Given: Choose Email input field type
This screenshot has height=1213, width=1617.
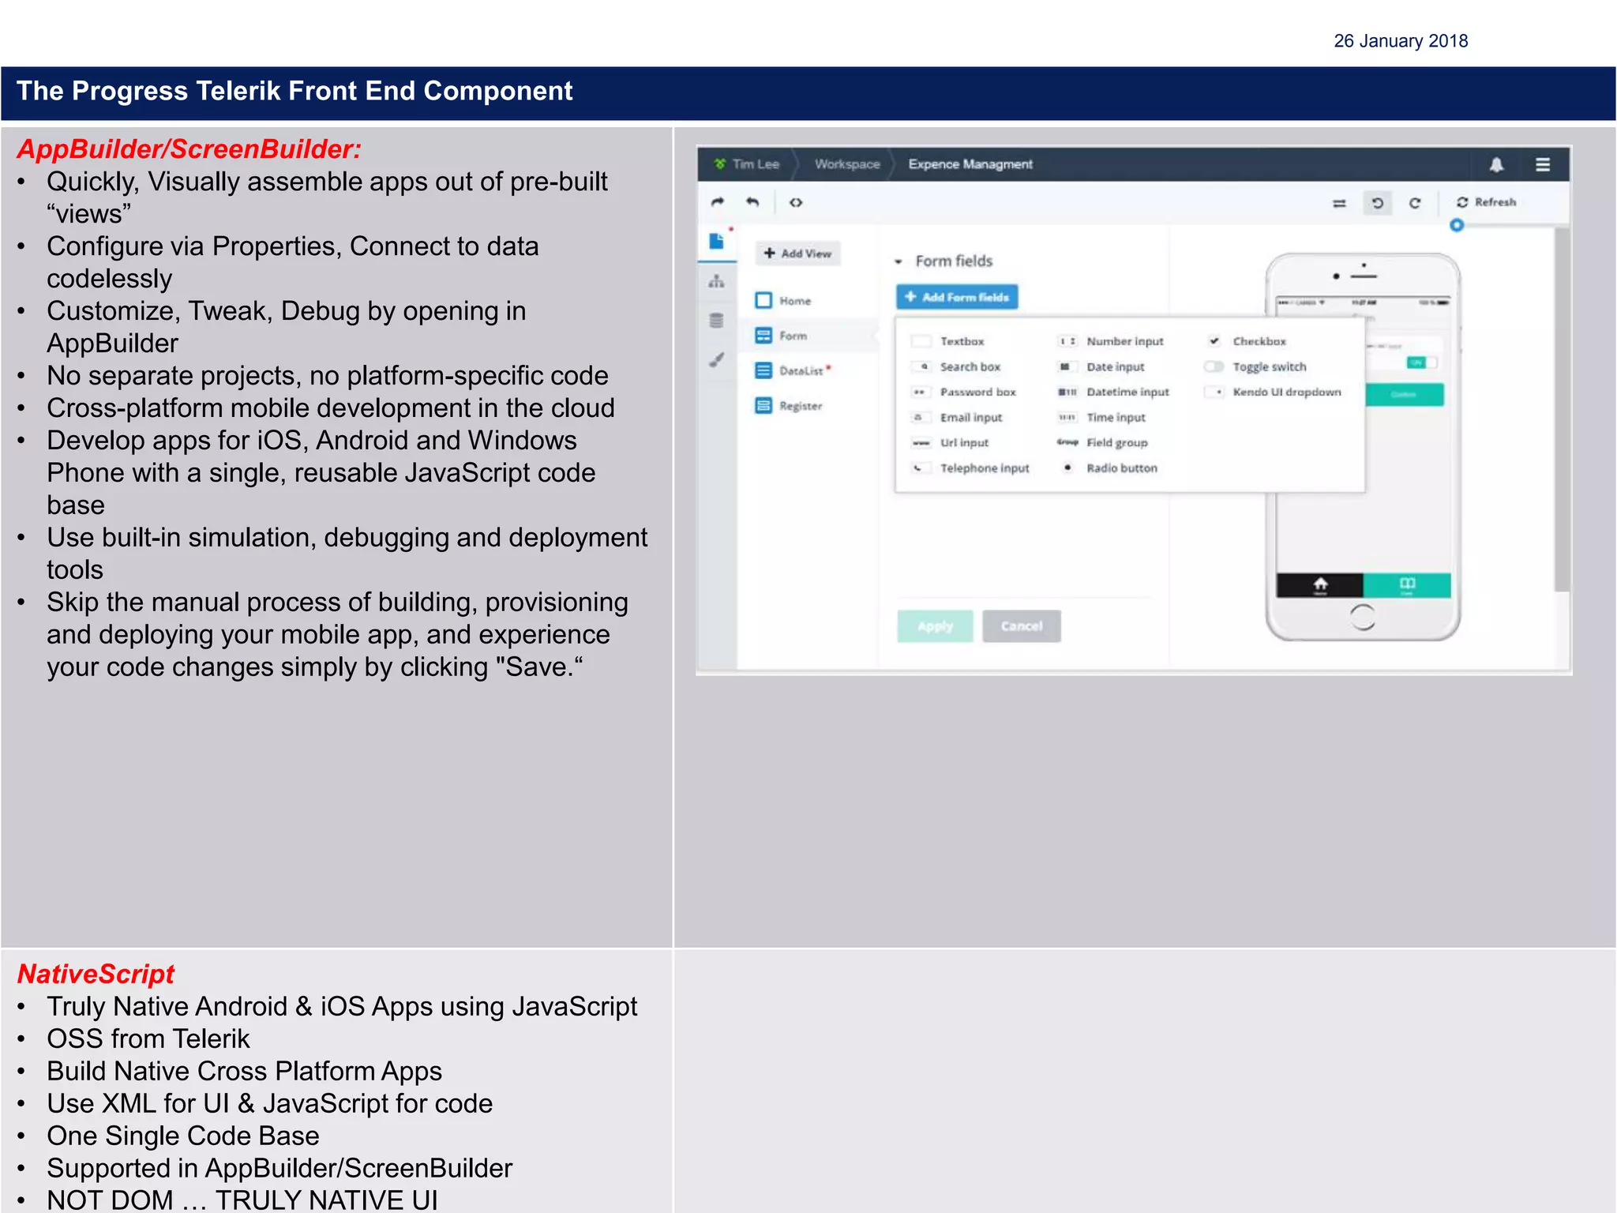Looking at the screenshot, I should 956,418.
